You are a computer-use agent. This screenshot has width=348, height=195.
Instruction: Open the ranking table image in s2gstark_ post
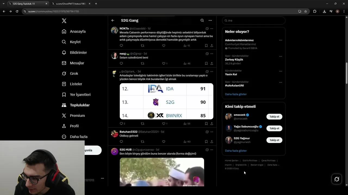tap(166, 101)
